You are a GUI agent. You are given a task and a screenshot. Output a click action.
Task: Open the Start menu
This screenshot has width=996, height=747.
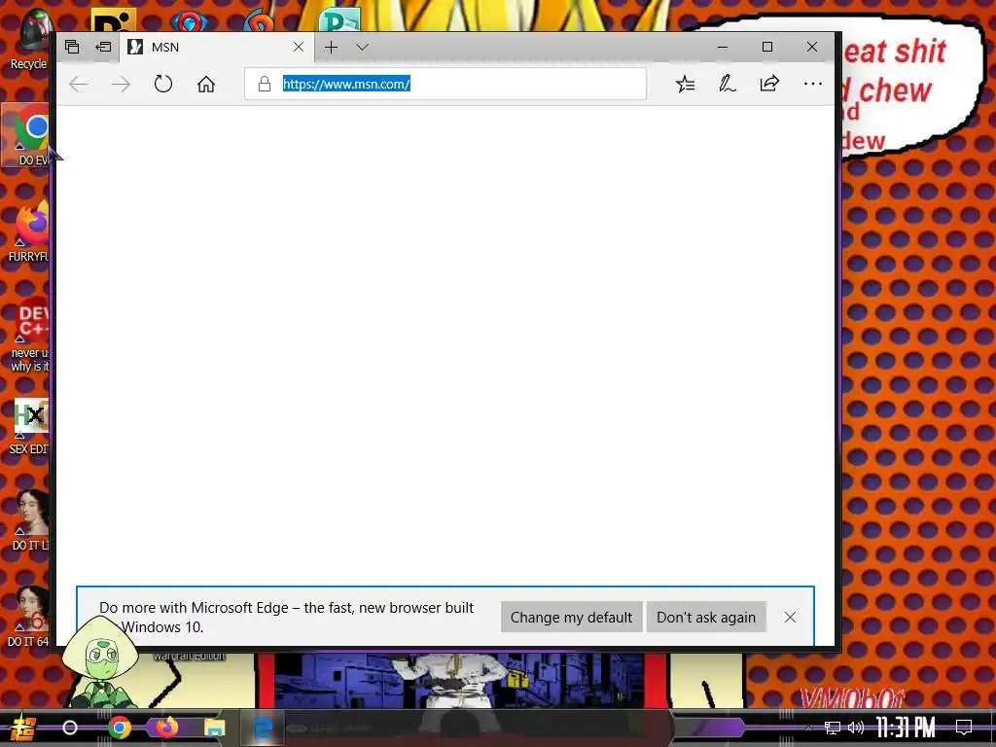(22, 728)
